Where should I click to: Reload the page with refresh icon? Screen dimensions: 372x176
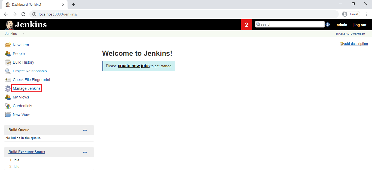23,14
